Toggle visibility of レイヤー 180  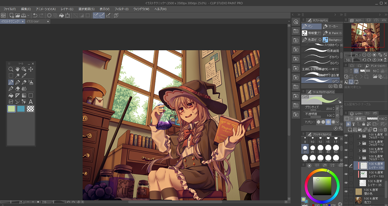click(346, 174)
